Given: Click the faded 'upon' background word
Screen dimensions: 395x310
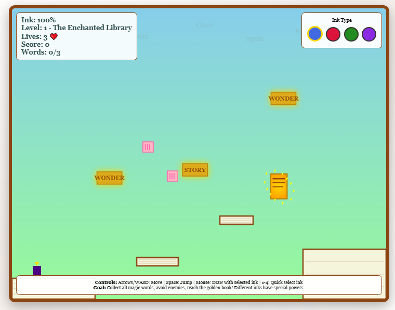Looking at the screenshot, I should pos(254,39).
